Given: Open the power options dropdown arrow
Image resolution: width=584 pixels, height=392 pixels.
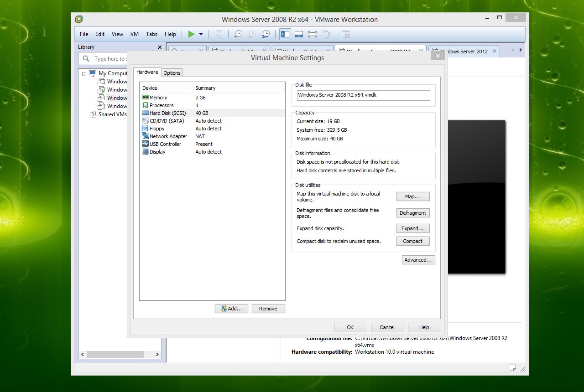Looking at the screenshot, I should (x=201, y=34).
